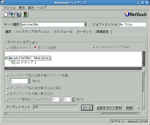Click the ターゲットセット field showing VTL
Image resolution: width=150 pixels, height=125 pixels.
[x=55, y=107]
